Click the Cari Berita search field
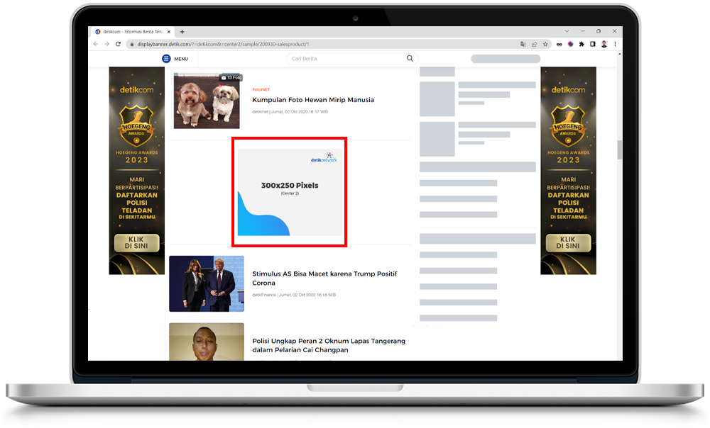 tap(346, 59)
